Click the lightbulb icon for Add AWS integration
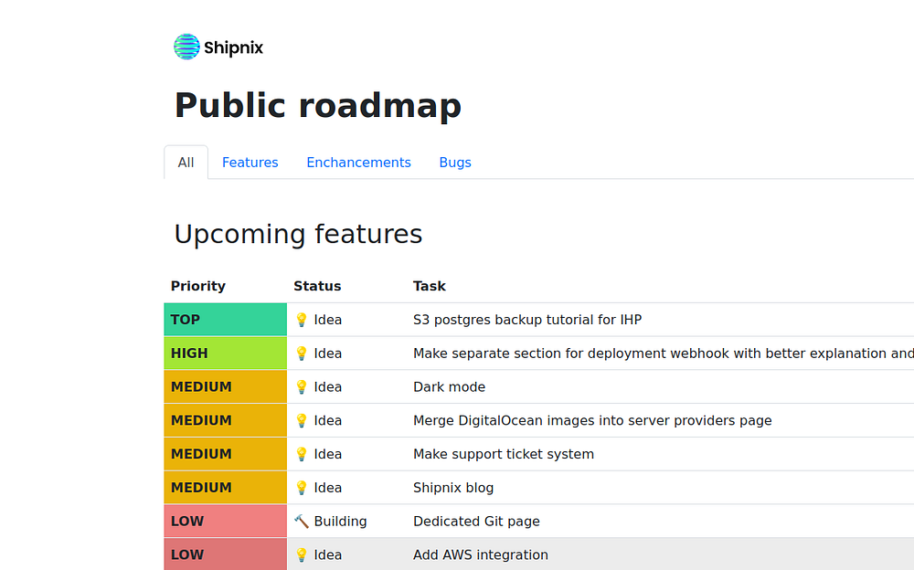 [302, 555]
